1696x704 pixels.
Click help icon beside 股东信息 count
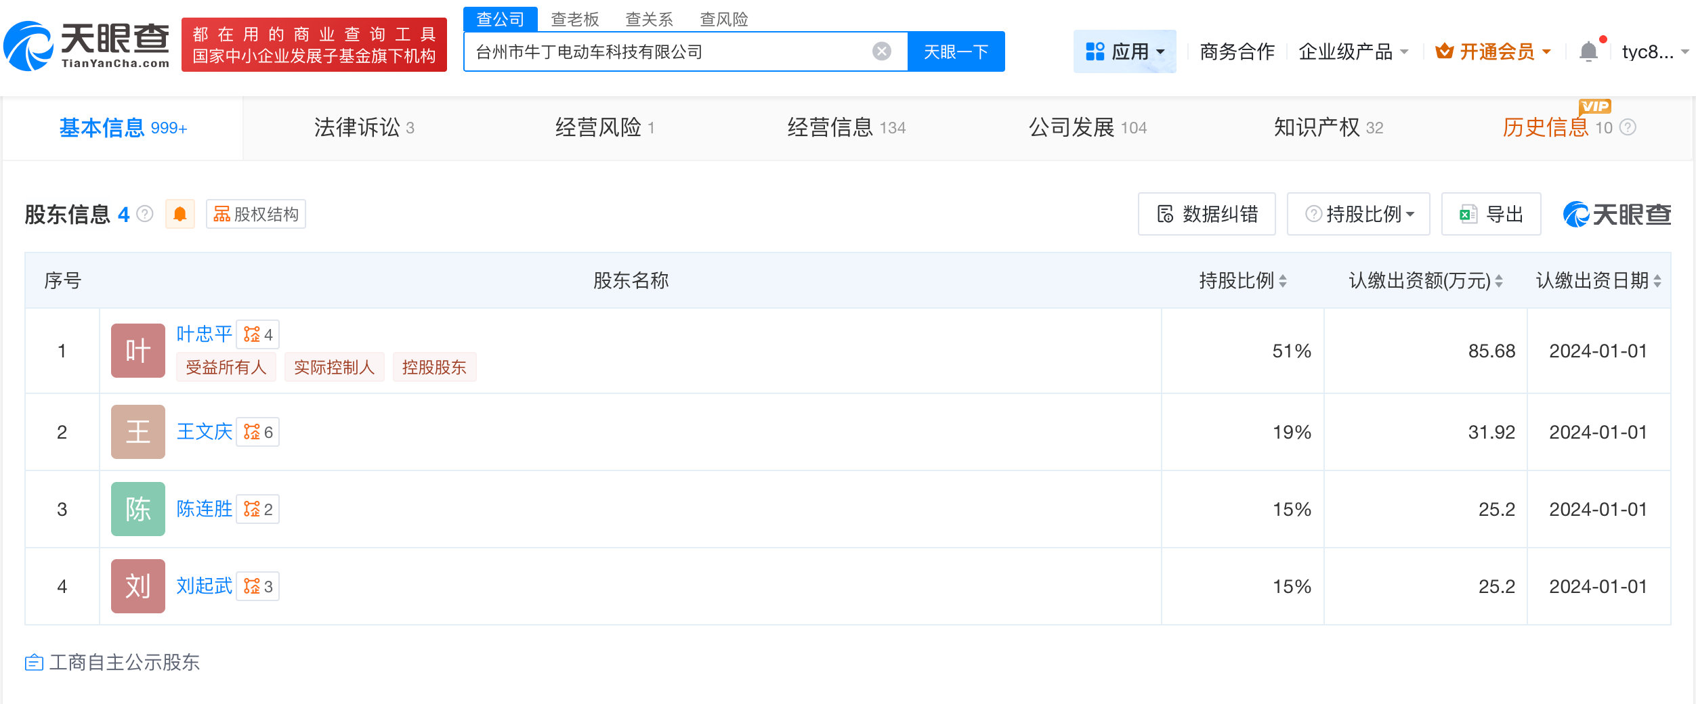click(x=145, y=214)
